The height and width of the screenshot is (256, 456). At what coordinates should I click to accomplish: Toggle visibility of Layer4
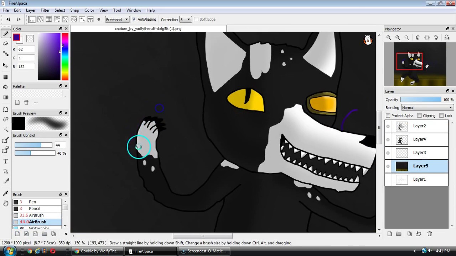pyautogui.click(x=388, y=139)
